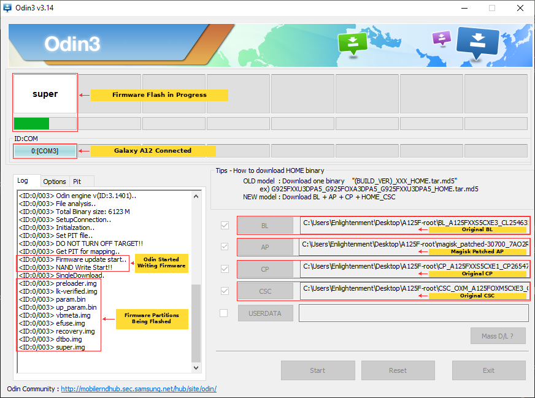This screenshot has width=535, height=398.
Task: Click the log scrollbar up arrow
Action: pyautogui.click(x=196, y=196)
